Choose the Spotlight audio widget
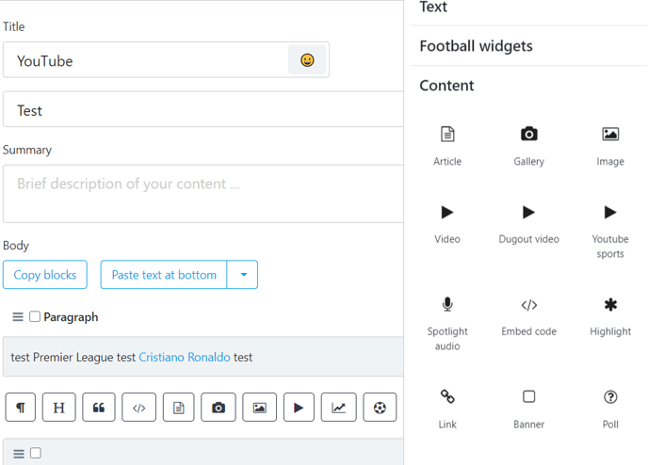This screenshot has width=648, height=465. (447, 324)
